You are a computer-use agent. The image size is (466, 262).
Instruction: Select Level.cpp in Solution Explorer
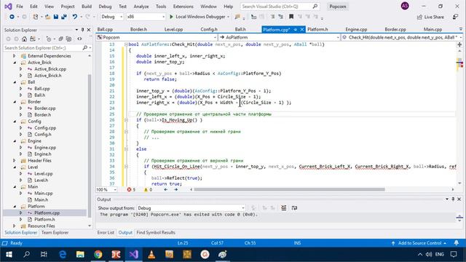pyautogui.click(x=44, y=173)
